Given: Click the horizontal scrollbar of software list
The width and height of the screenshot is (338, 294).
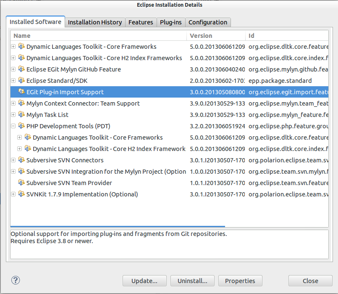Looking at the screenshot, I should tap(118, 226).
